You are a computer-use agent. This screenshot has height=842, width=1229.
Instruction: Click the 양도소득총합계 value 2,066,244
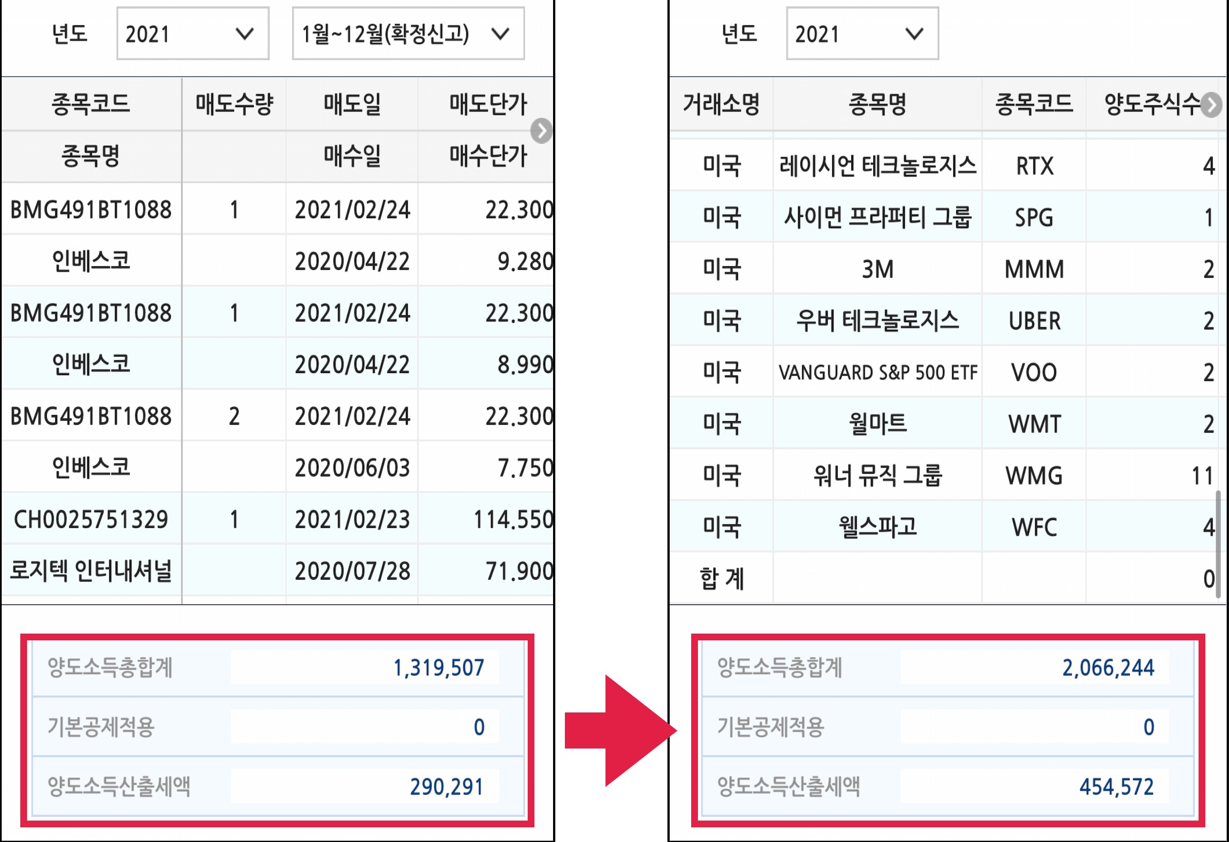(1108, 667)
